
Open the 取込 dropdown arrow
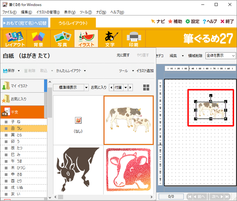tap(52, 71)
